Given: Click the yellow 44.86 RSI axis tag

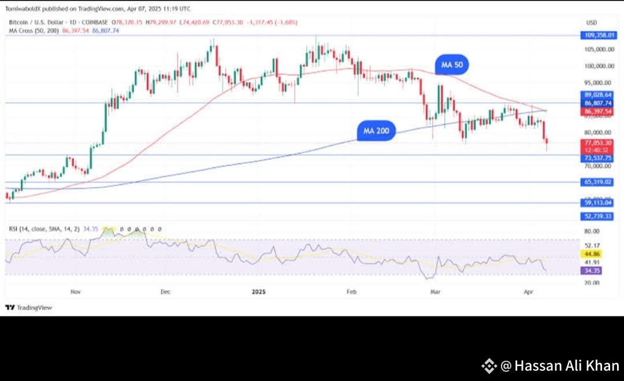Looking at the screenshot, I should tap(592, 254).
